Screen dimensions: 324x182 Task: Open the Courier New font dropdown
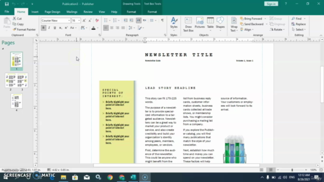[x=69, y=20]
